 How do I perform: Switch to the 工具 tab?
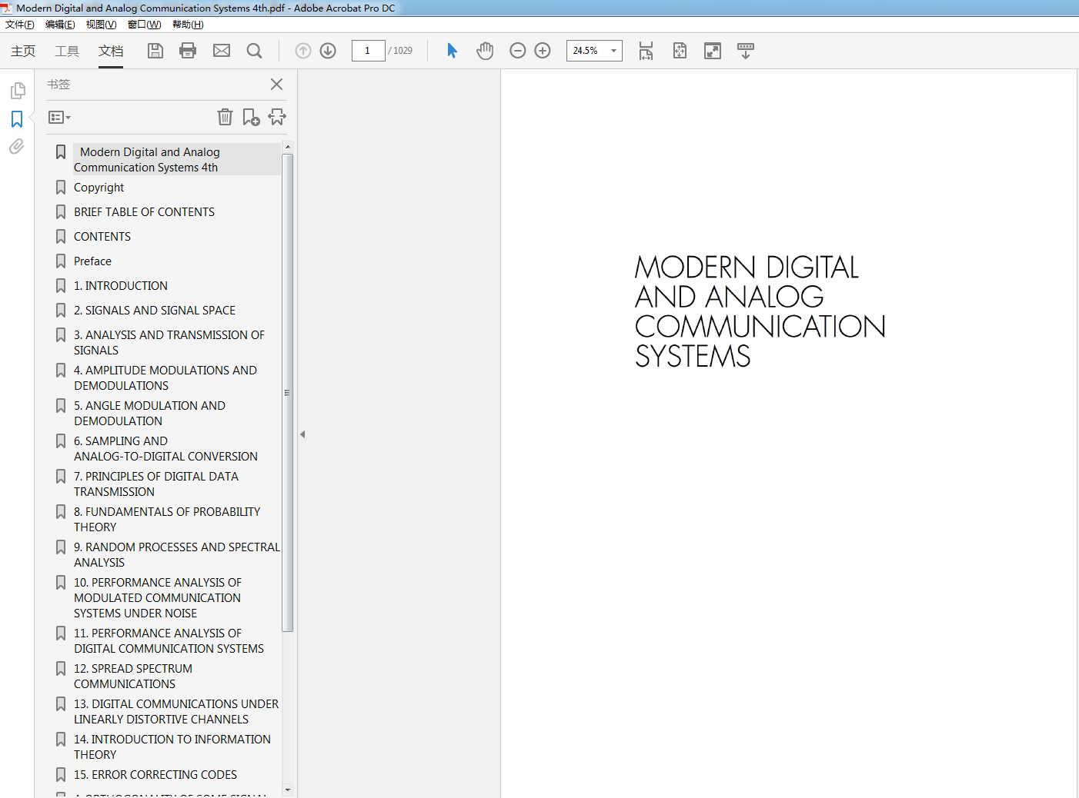[67, 51]
